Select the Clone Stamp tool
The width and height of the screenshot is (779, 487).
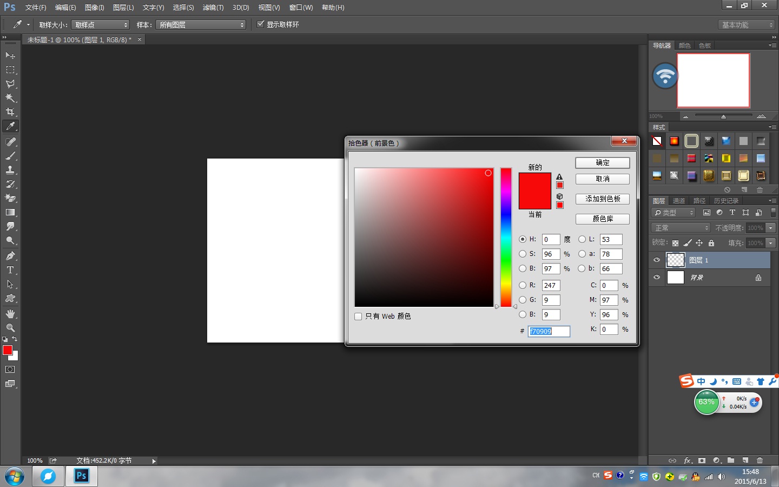coord(10,170)
